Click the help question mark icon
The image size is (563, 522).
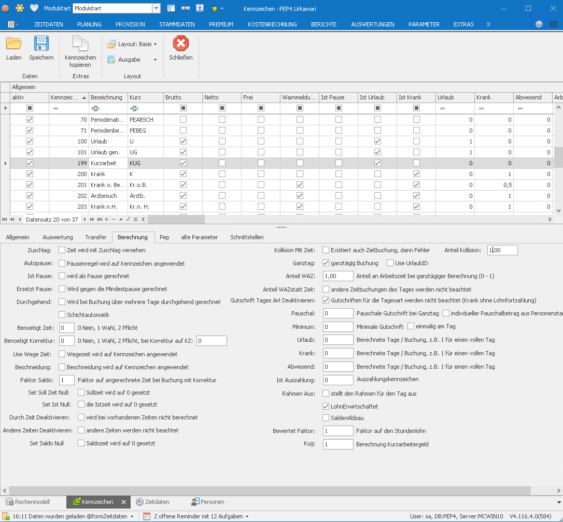click(x=539, y=24)
